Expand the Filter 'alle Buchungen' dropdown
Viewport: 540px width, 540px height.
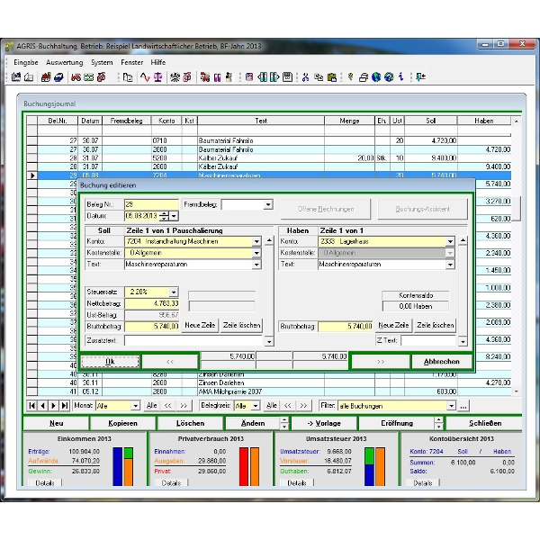pos(452,406)
